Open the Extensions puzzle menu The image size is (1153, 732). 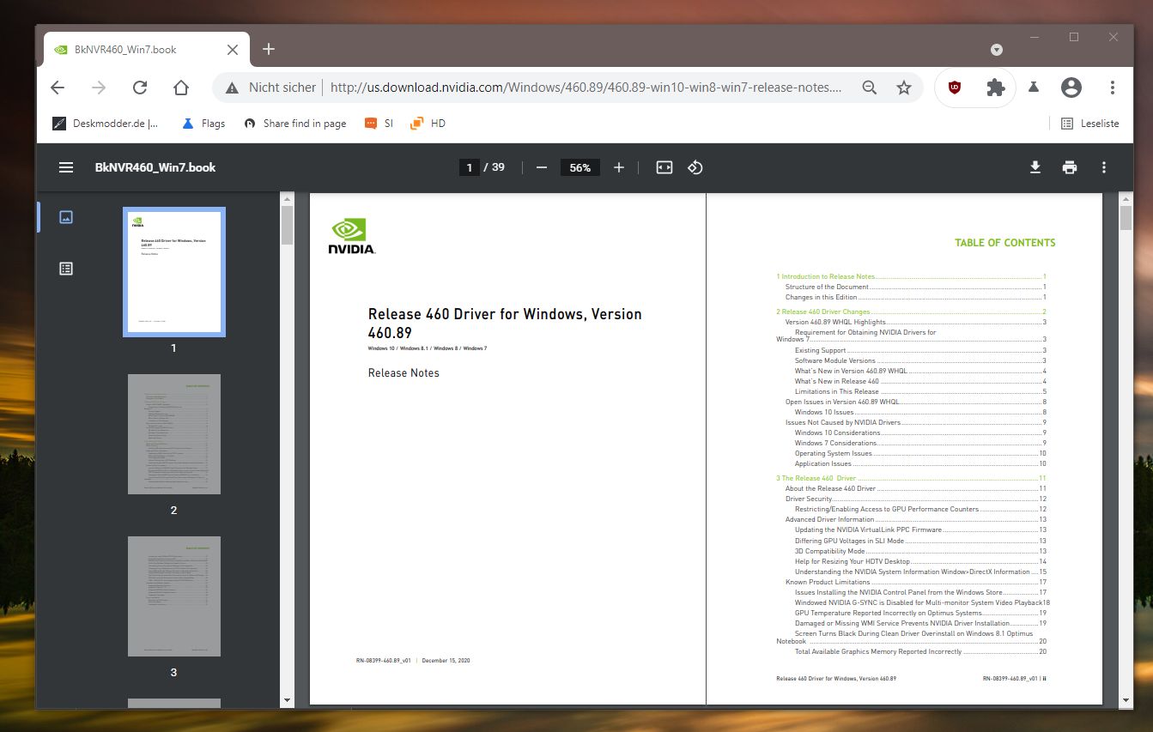pos(996,88)
